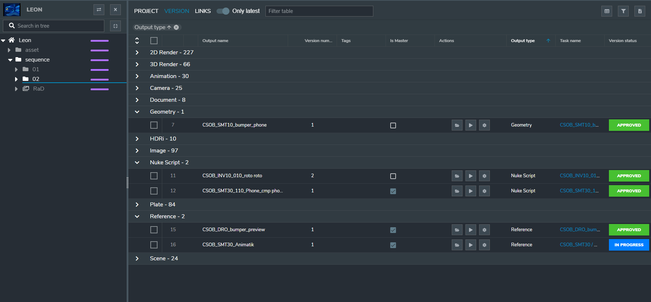Collapse the Leon root tree node
The width and height of the screenshot is (651, 302).
[3, 40]
